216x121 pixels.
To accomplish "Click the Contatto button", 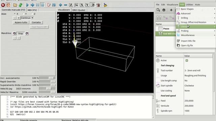I will [36, 23].
